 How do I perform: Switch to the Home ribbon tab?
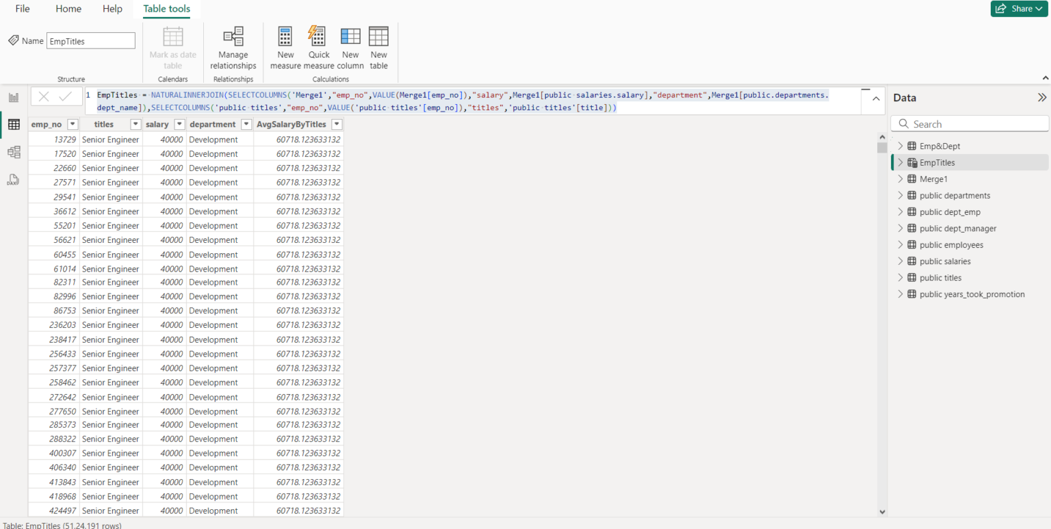pos(68,9)
